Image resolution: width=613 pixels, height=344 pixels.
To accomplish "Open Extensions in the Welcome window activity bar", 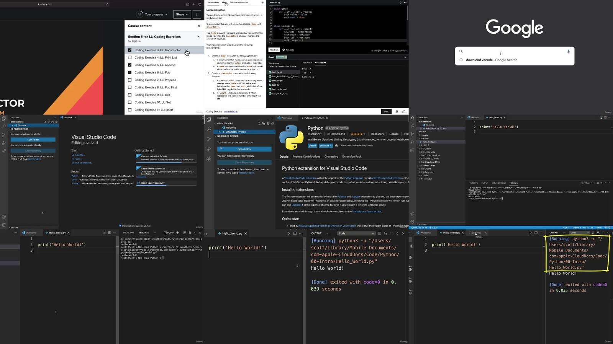I will point(4,151).
